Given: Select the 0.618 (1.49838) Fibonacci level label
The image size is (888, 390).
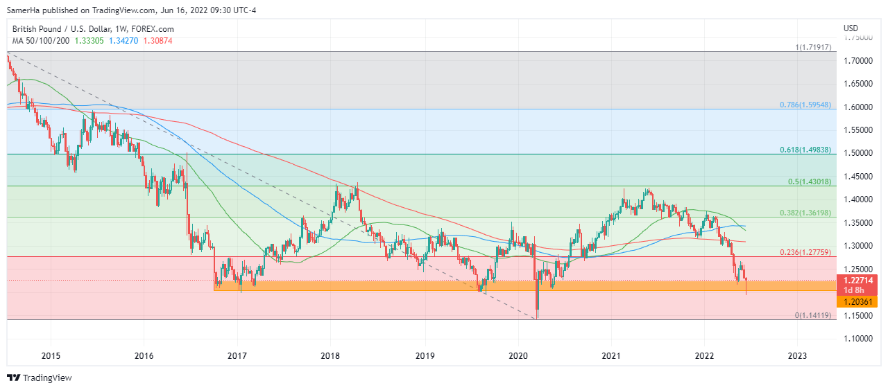Looking at the screenshot, I should point(803,150).
